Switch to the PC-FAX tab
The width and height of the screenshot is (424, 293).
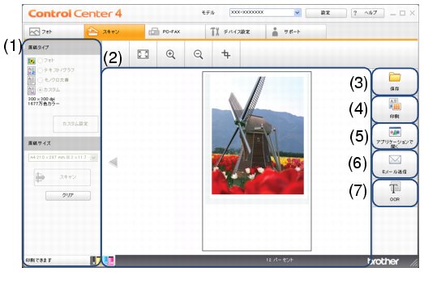click(174, 32)
